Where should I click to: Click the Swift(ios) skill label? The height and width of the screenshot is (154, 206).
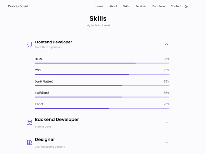[x=42, y=93]
